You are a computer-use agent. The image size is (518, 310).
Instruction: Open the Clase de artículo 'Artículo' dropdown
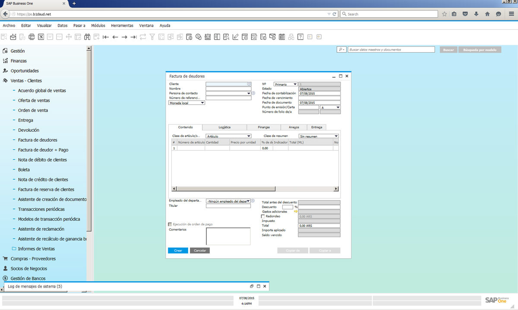pyautogui.click(x=249, y=136)
